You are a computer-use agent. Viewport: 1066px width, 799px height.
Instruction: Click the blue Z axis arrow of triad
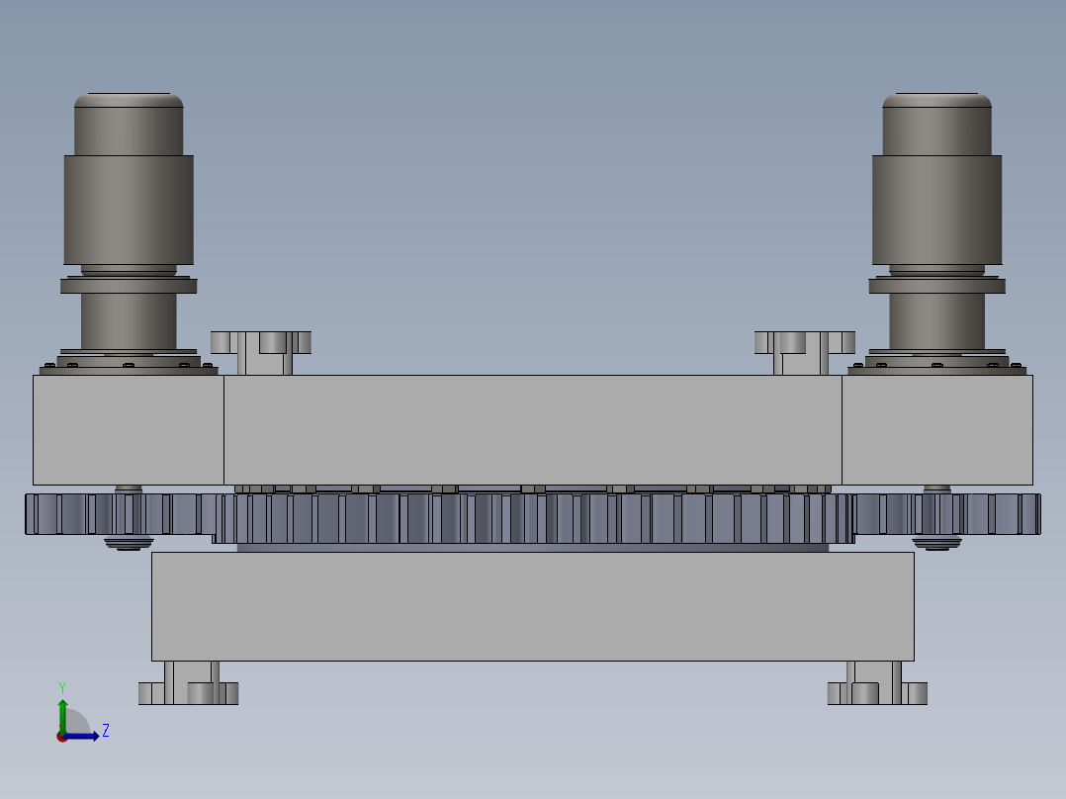tap(81, 736)
